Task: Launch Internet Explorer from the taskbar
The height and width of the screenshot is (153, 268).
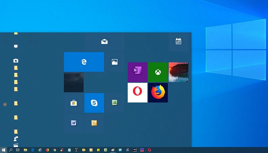Action: pos(40,150)
